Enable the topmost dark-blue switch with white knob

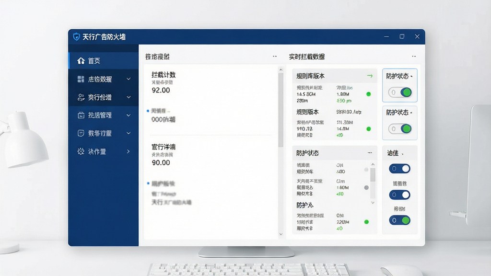(x=399, y=169)
